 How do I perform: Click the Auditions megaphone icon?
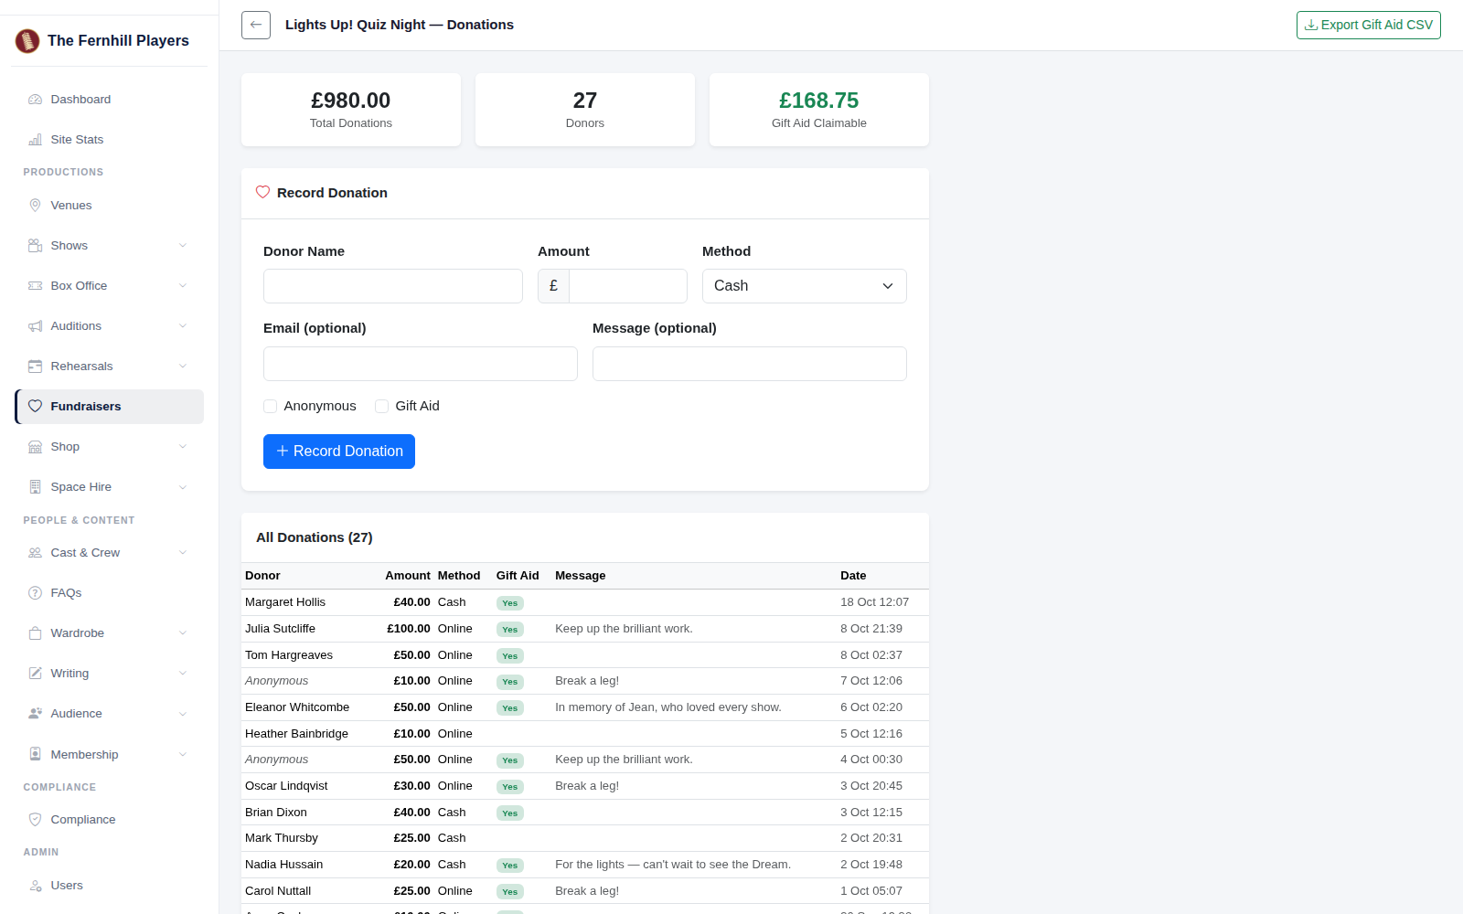click(35, 326)
